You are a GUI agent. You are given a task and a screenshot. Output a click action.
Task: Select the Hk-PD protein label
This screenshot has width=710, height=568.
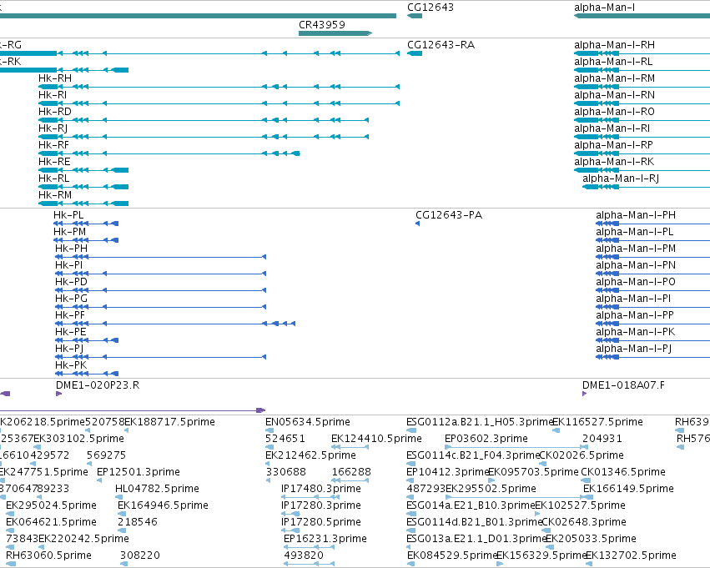(x=71, y=282)
